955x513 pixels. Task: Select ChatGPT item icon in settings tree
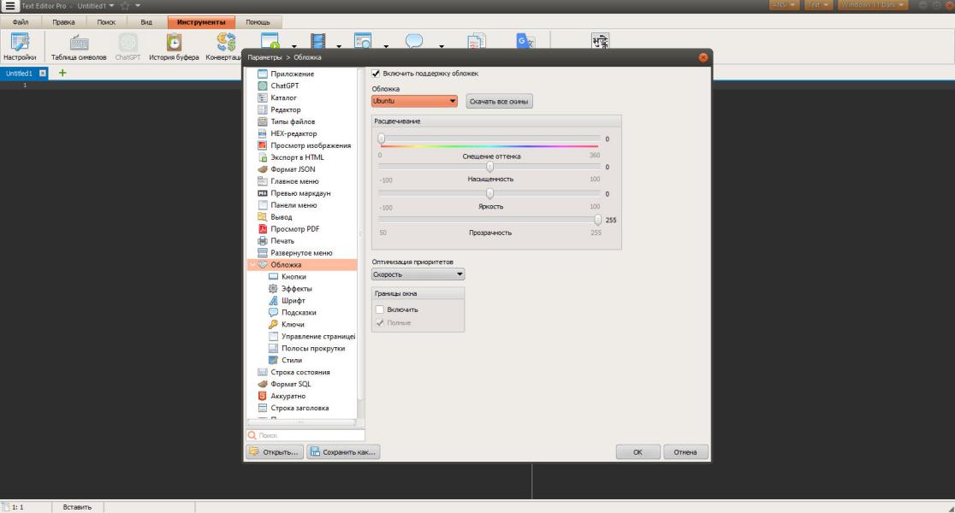click(x=263, y=85)
